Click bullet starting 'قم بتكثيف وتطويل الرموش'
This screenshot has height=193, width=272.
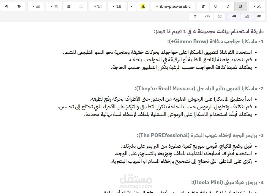coord(155,107)
